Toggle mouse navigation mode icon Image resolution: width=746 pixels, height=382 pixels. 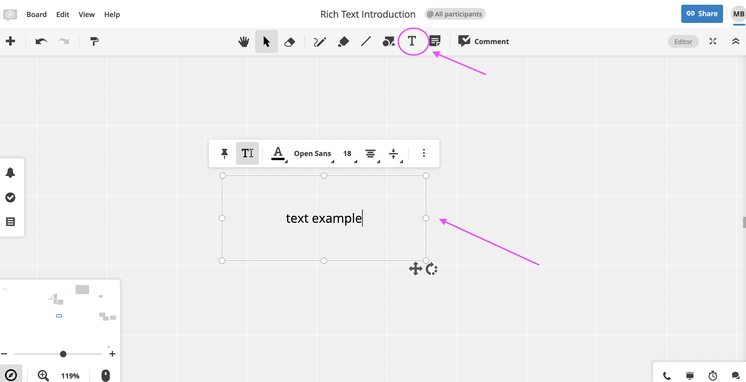pyautogui.click(x=105, y=376)
